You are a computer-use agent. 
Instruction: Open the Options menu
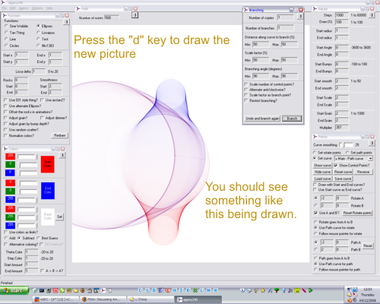click(x=37, y=8)
